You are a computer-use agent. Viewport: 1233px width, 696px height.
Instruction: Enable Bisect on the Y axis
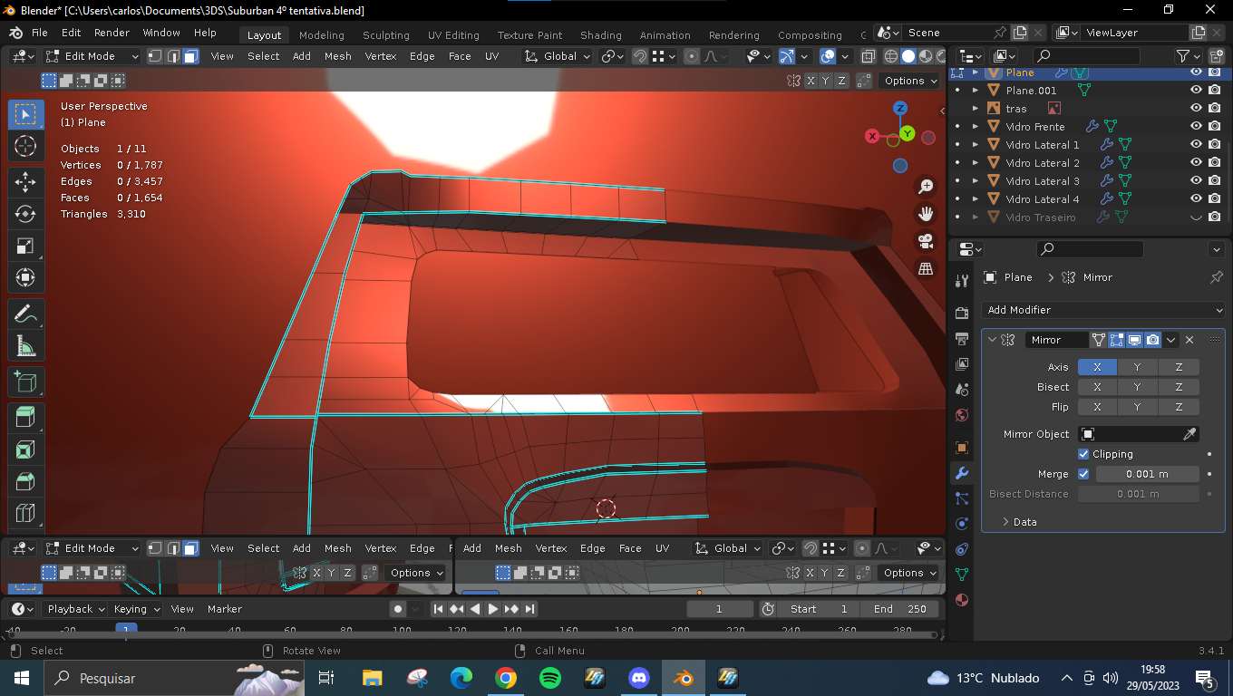tap(1137, 387)
